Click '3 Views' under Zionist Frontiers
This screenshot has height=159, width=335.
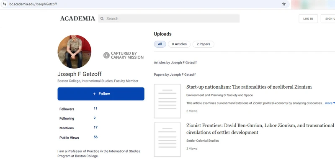coord(192,149)
